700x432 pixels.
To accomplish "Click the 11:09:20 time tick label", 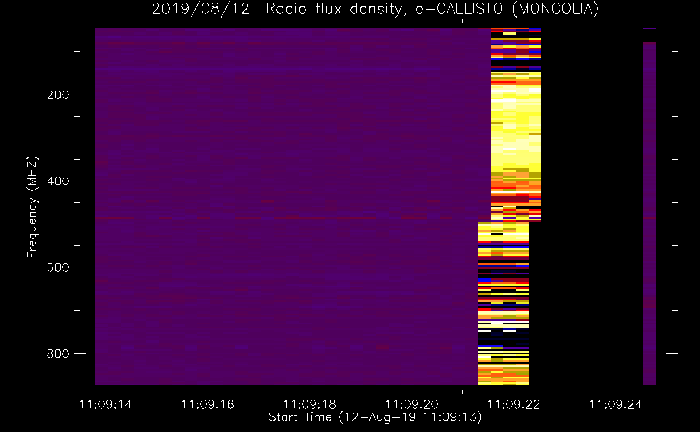I will [412, 405].
